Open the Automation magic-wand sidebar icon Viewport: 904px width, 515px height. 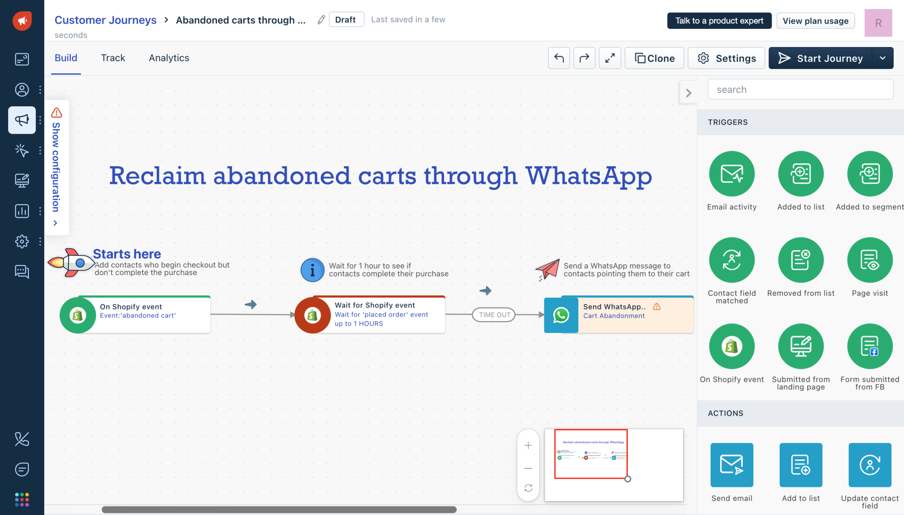22,151
